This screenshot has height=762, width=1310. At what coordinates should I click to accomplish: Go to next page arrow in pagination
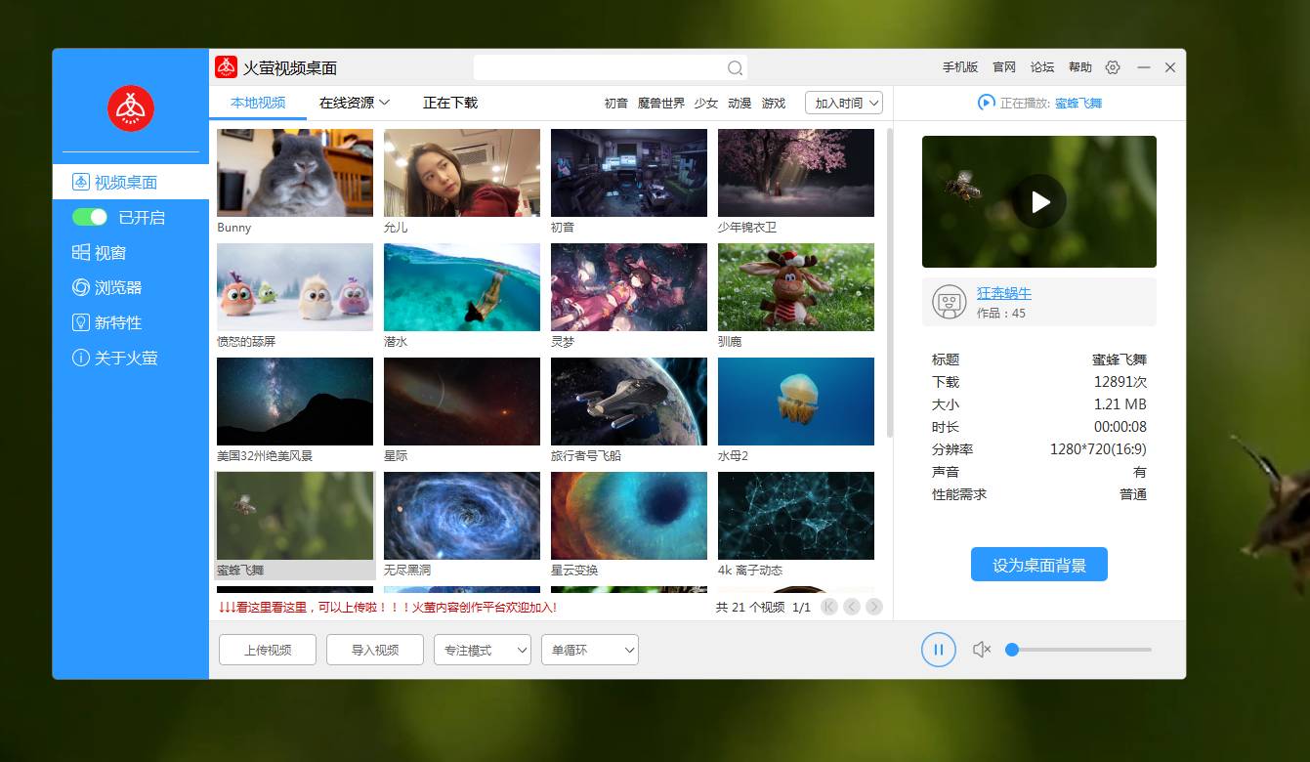coord(874,607)
